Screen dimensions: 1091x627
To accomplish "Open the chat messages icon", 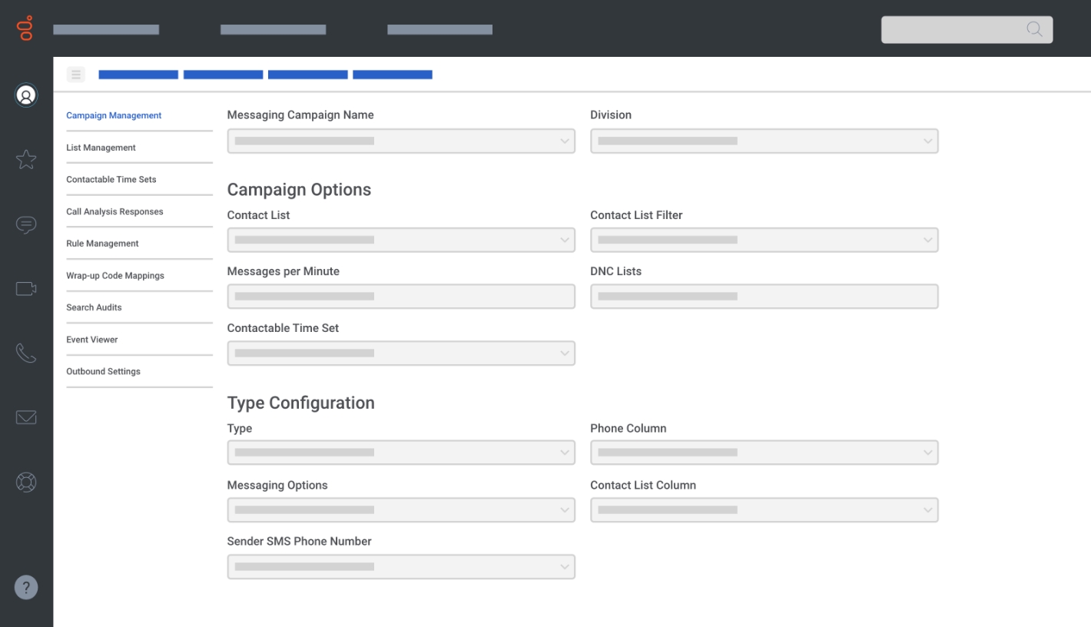I will coord(25,224).
